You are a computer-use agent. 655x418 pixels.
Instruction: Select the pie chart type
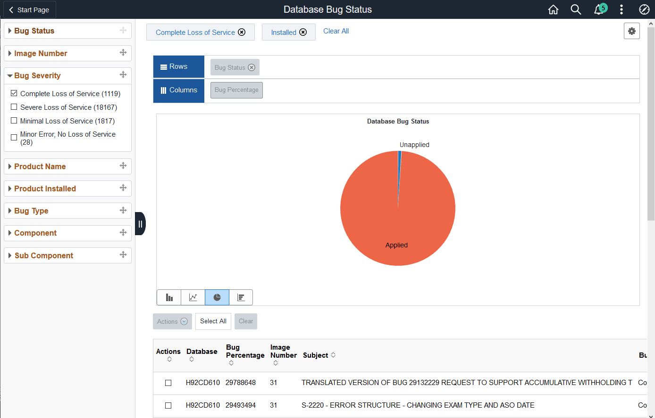tap(217, 297)
